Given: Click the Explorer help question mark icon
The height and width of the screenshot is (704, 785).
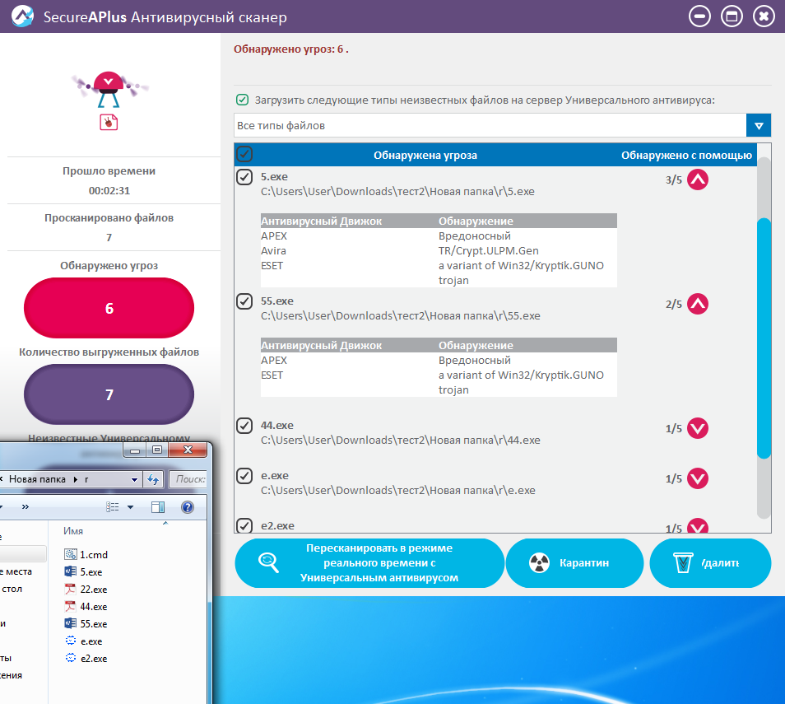Looking at the screenshot, I should (188, 507).
